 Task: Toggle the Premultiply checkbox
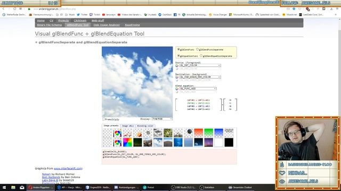(104, 119)
